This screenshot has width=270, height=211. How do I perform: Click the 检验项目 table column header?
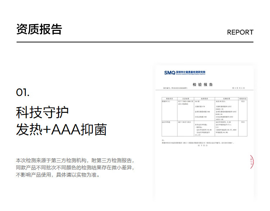tap(170, 98)
